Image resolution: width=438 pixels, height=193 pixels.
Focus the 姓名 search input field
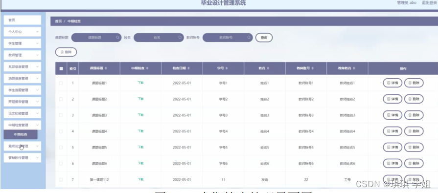point(159,37)
